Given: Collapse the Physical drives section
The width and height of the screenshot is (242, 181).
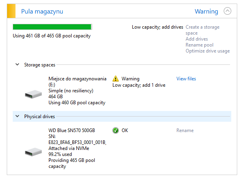Looking at the screenshot, I should point(17,116).
